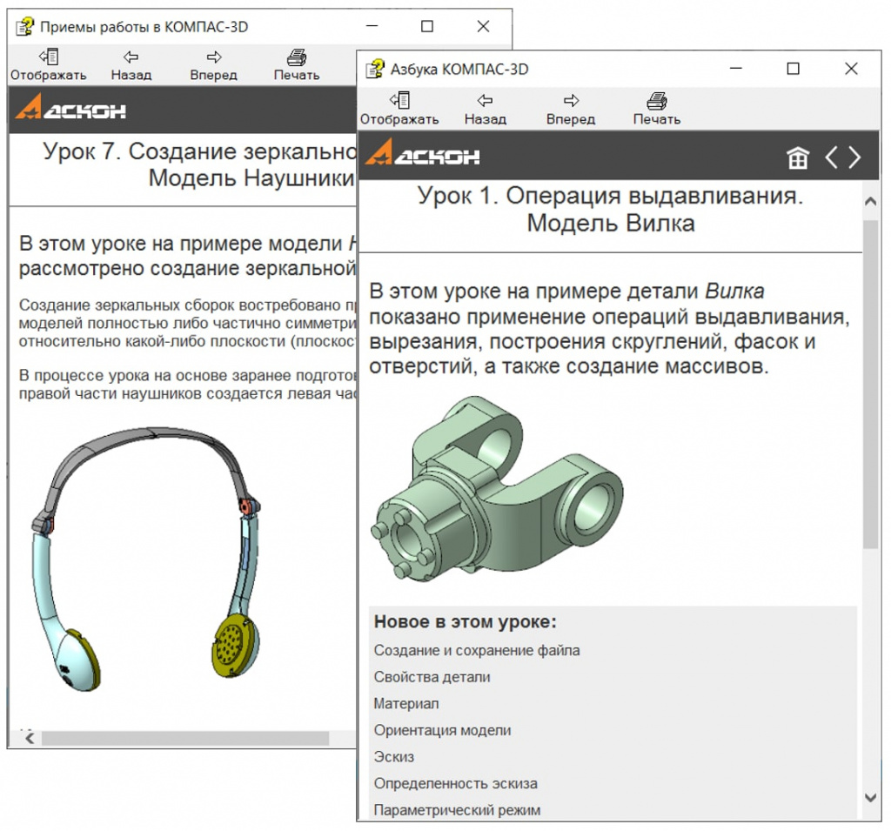Go to previous lesson with left chevron
The image size is (891, 831).
pyautogui.click(x=832, y=157)
